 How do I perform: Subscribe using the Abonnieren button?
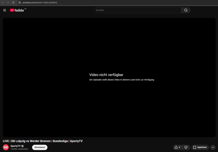tap(40, 147)
